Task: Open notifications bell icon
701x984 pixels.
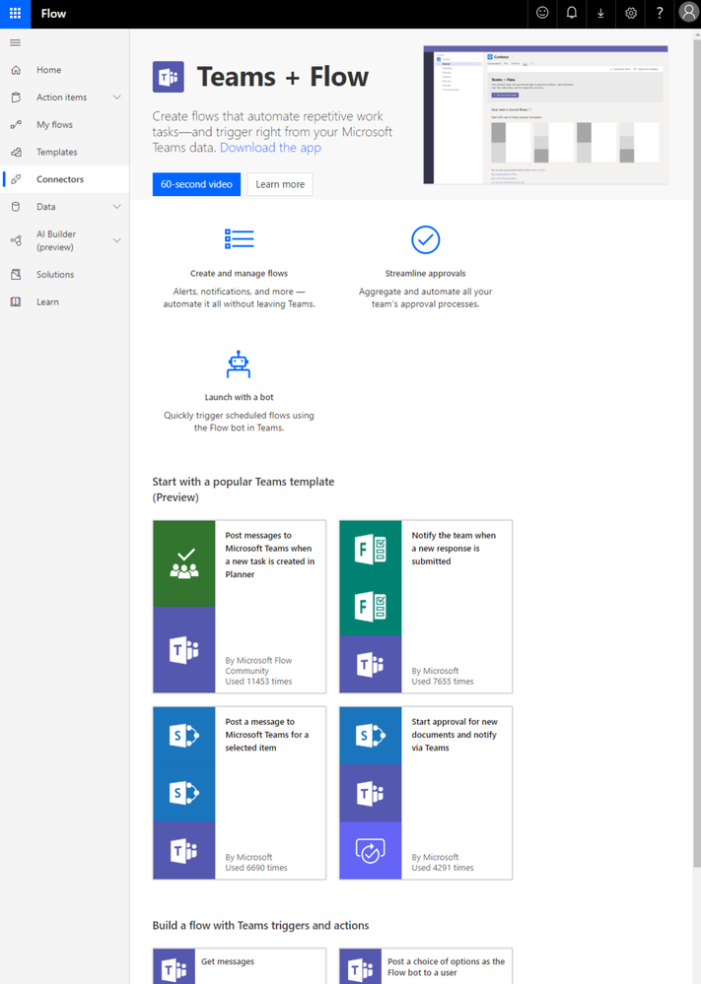Action: [572, 13]
